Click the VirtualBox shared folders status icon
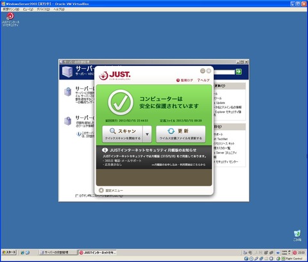Screen dimensions: 308x262 click(x=266, y=259)
